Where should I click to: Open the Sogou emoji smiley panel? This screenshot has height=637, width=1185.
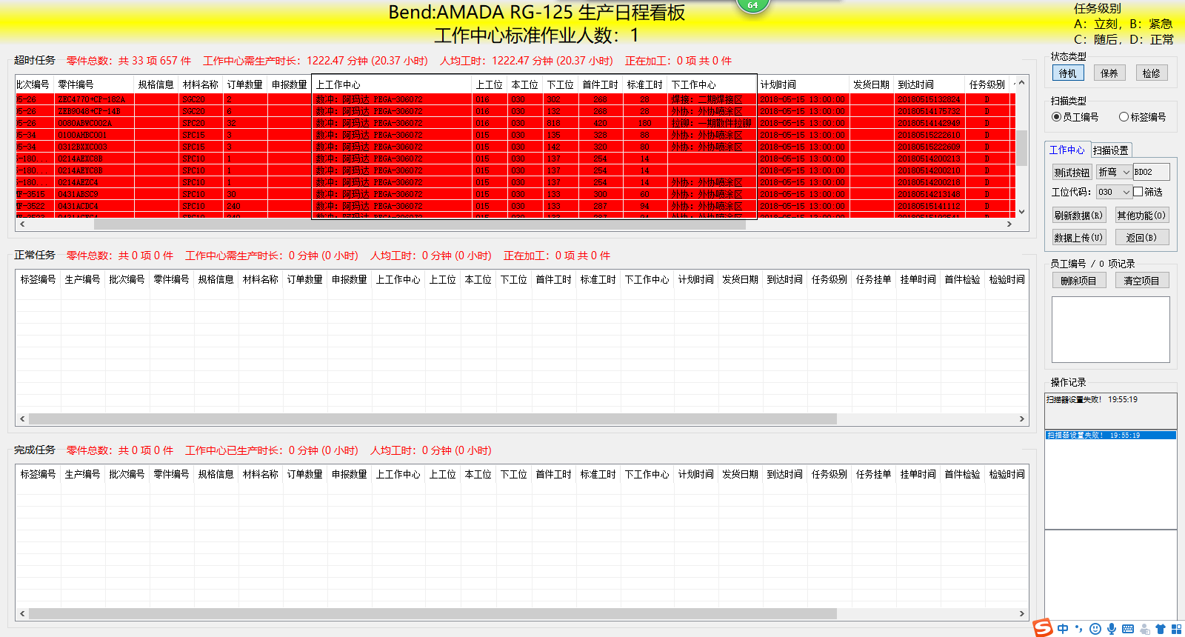click(x=1095, y=629)
